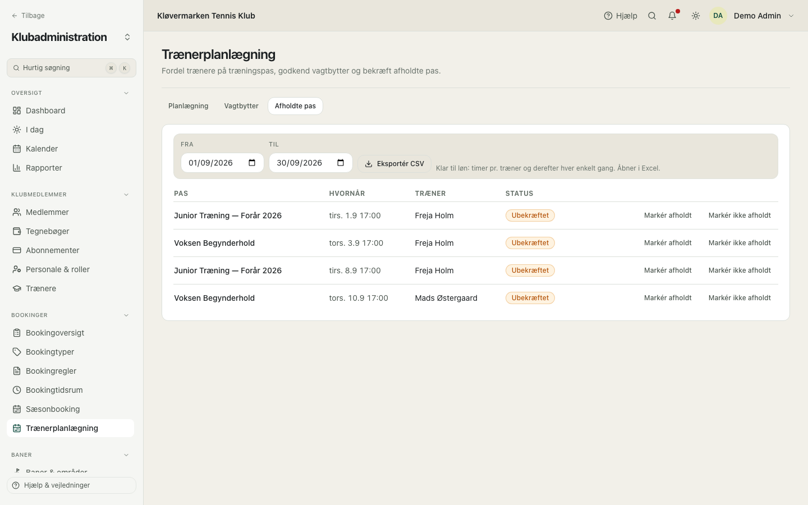
Task: Markér ikke afholdt for tirs. 8.9 session
Action: tap(740, 270)
